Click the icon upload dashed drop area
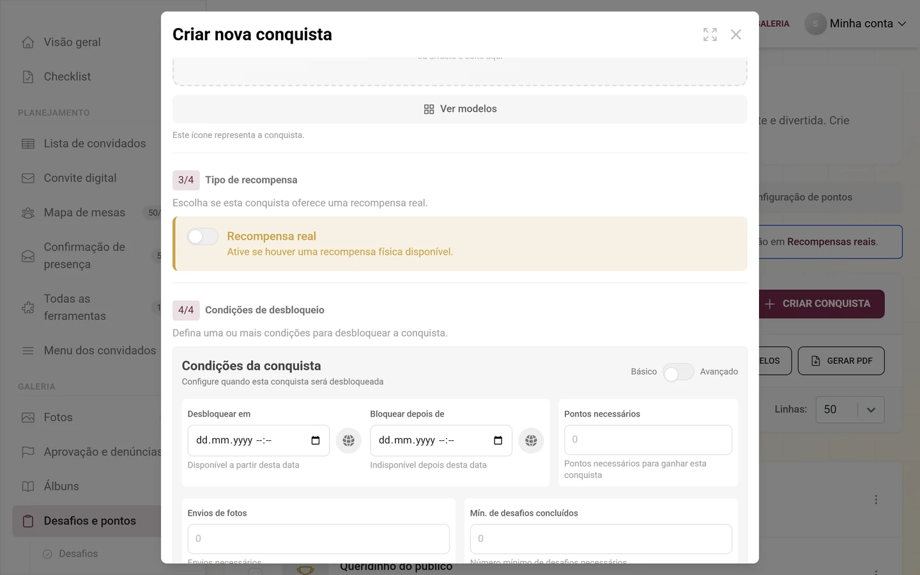 coord(460,72)
